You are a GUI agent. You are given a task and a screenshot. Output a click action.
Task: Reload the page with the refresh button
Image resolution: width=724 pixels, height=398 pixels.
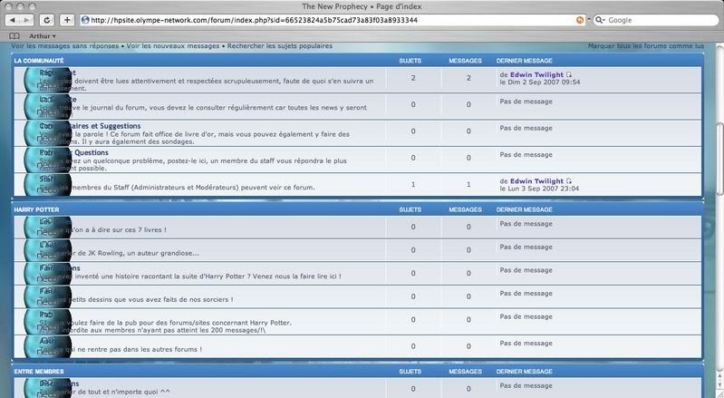(47, 20)
